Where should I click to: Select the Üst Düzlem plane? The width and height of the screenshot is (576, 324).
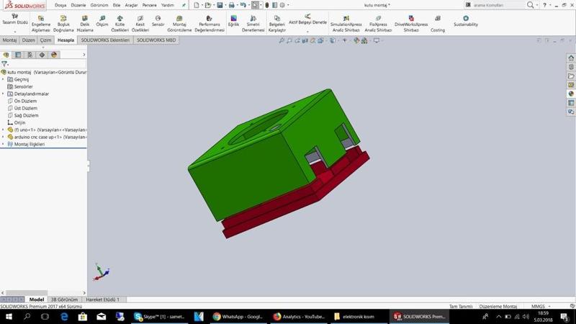[26, 108]
